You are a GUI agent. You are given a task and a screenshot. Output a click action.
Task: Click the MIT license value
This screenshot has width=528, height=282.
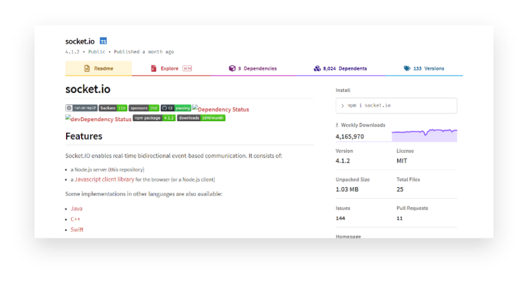pos(402,161)
